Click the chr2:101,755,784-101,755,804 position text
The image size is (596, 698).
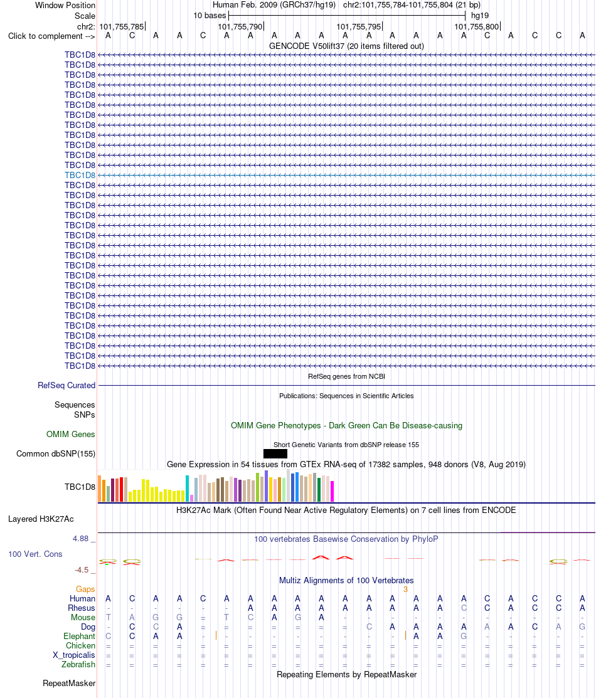tap(412, 5)
